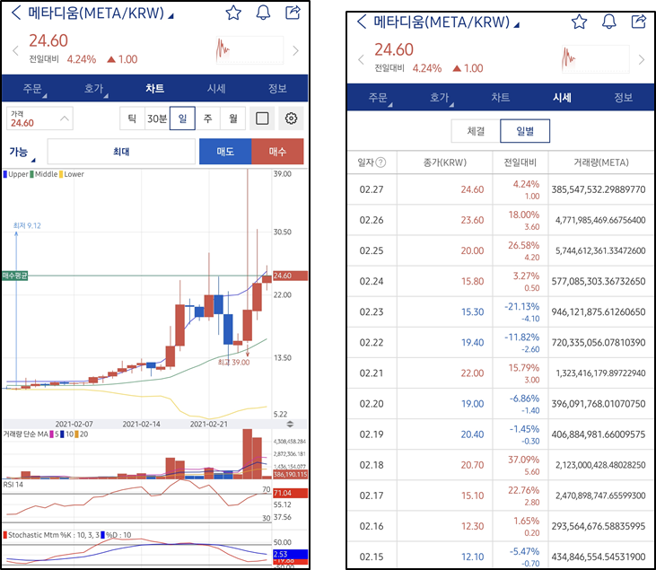The height and width of the screenshot is (570, 656).
Task: Open chart settings gear
Action: tap(291, 118)
